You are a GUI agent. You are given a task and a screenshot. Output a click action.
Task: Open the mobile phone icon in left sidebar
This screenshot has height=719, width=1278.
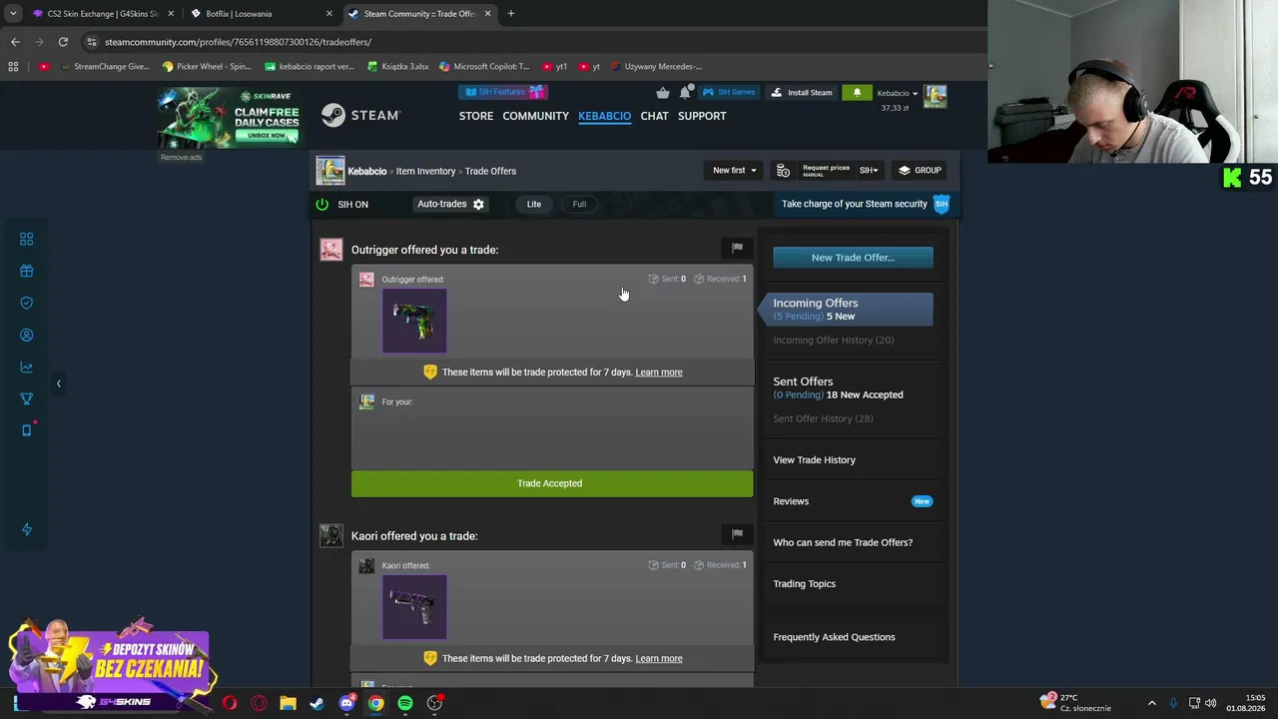pos(26,430)
